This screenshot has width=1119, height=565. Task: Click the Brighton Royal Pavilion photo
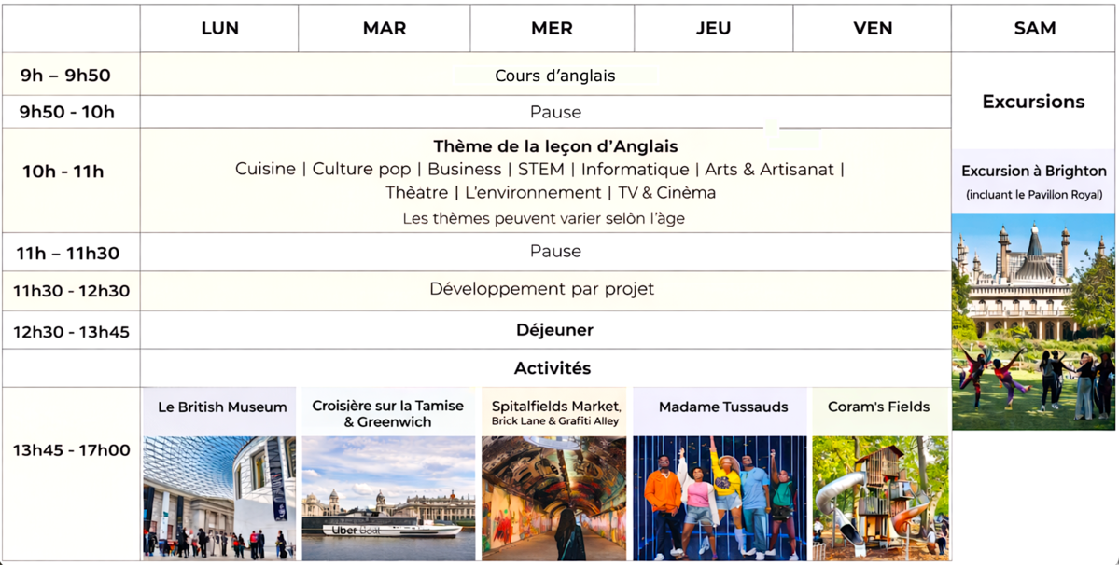[1033, 322]
